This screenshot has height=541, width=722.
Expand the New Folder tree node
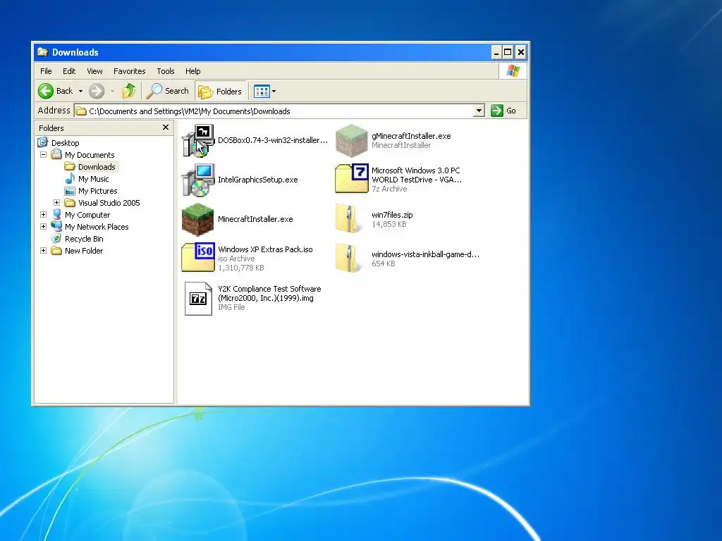click(x=43, y=250)
